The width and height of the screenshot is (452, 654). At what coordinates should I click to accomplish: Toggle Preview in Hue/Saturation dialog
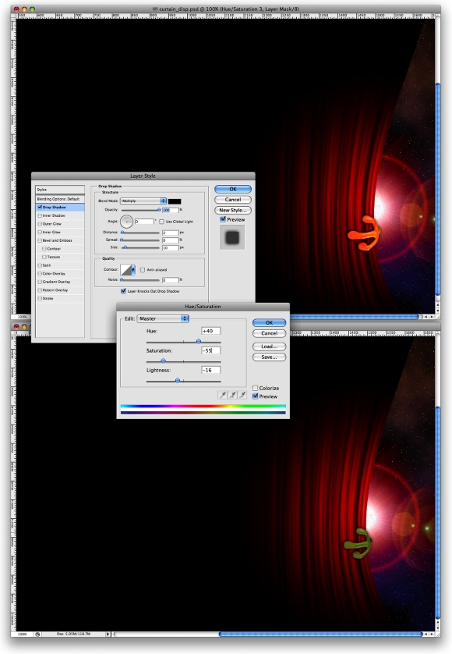(256, 396)
